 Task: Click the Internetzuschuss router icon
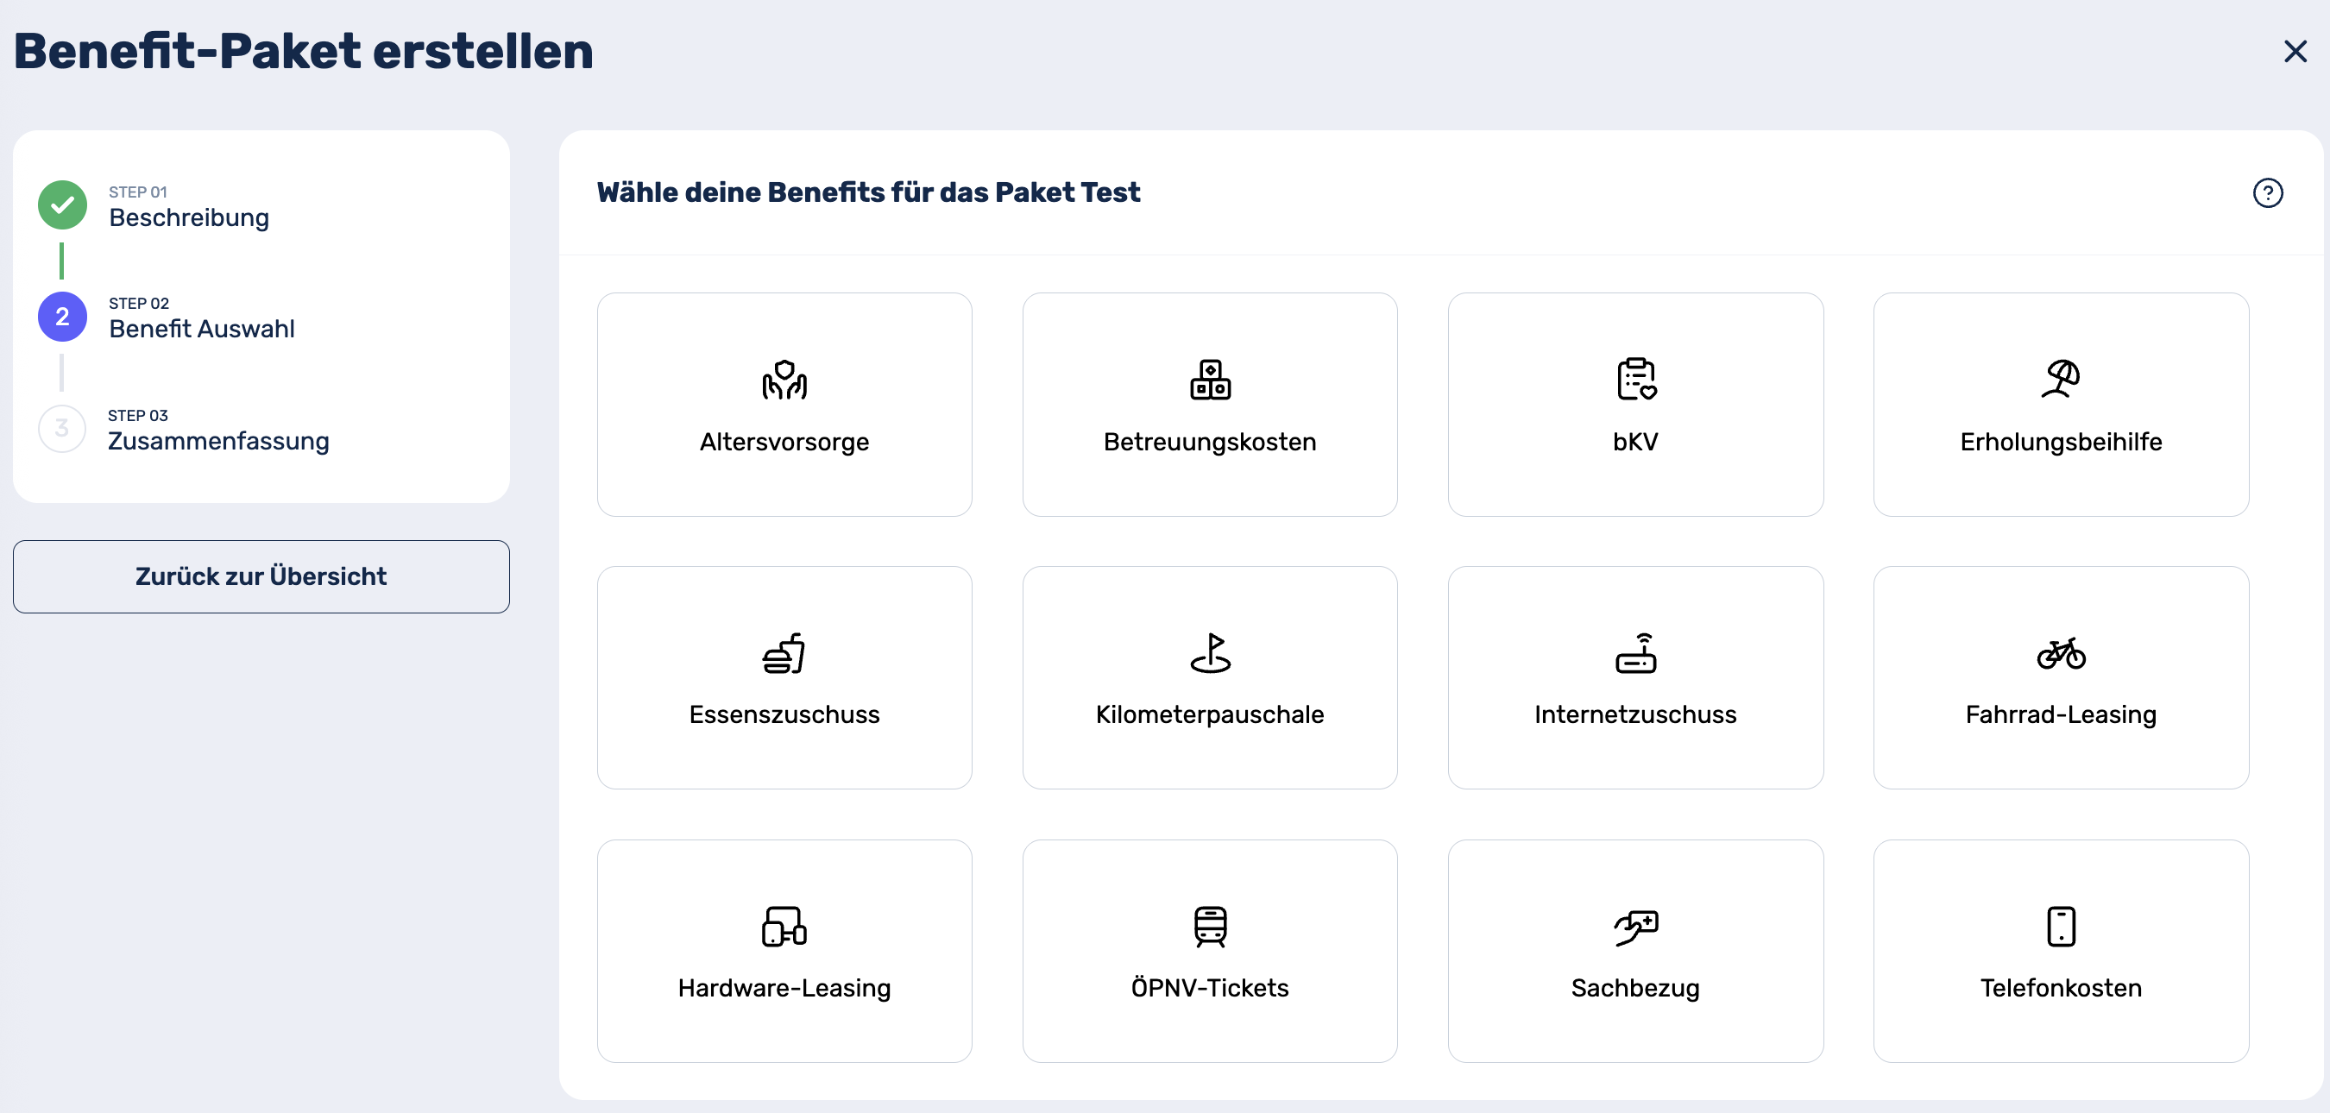click(1635, 653)
